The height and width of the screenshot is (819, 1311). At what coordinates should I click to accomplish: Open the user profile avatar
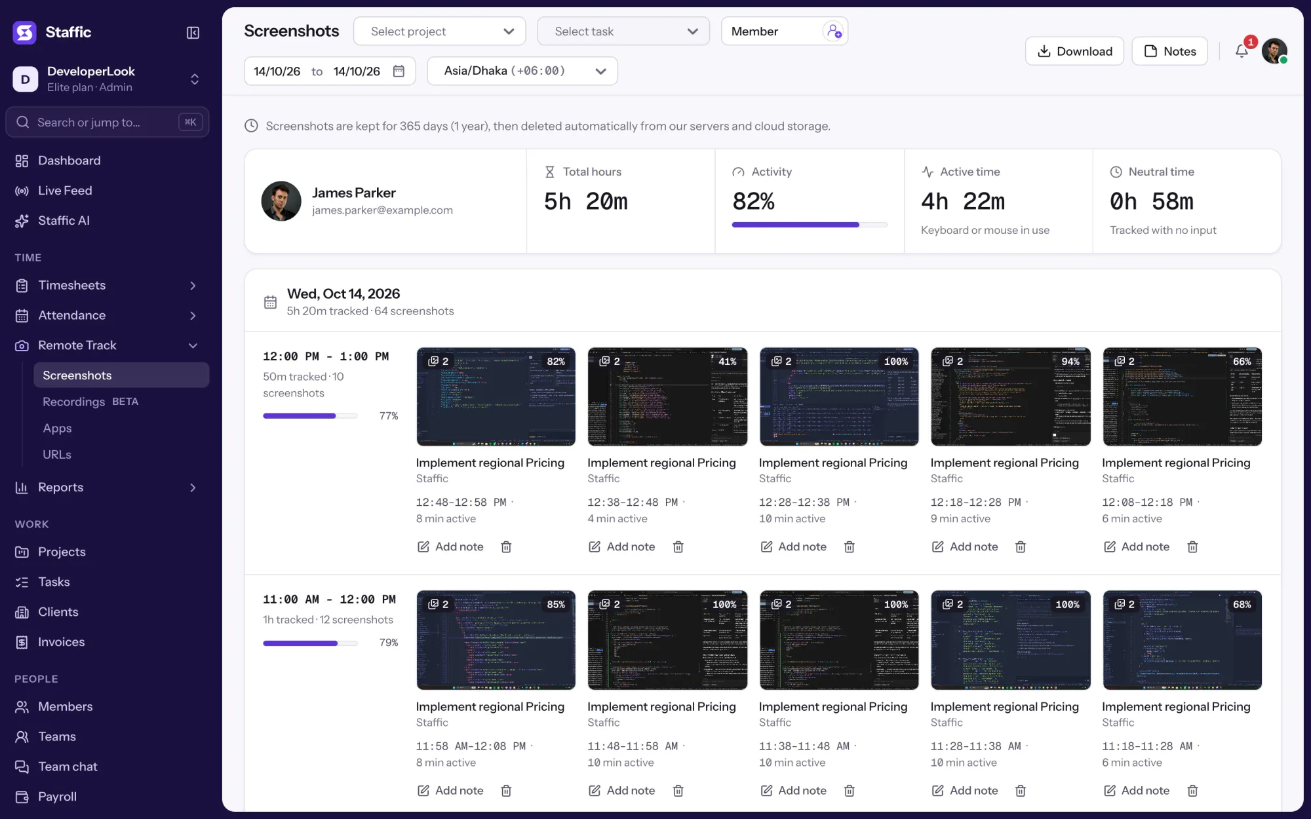point(1274,51)
